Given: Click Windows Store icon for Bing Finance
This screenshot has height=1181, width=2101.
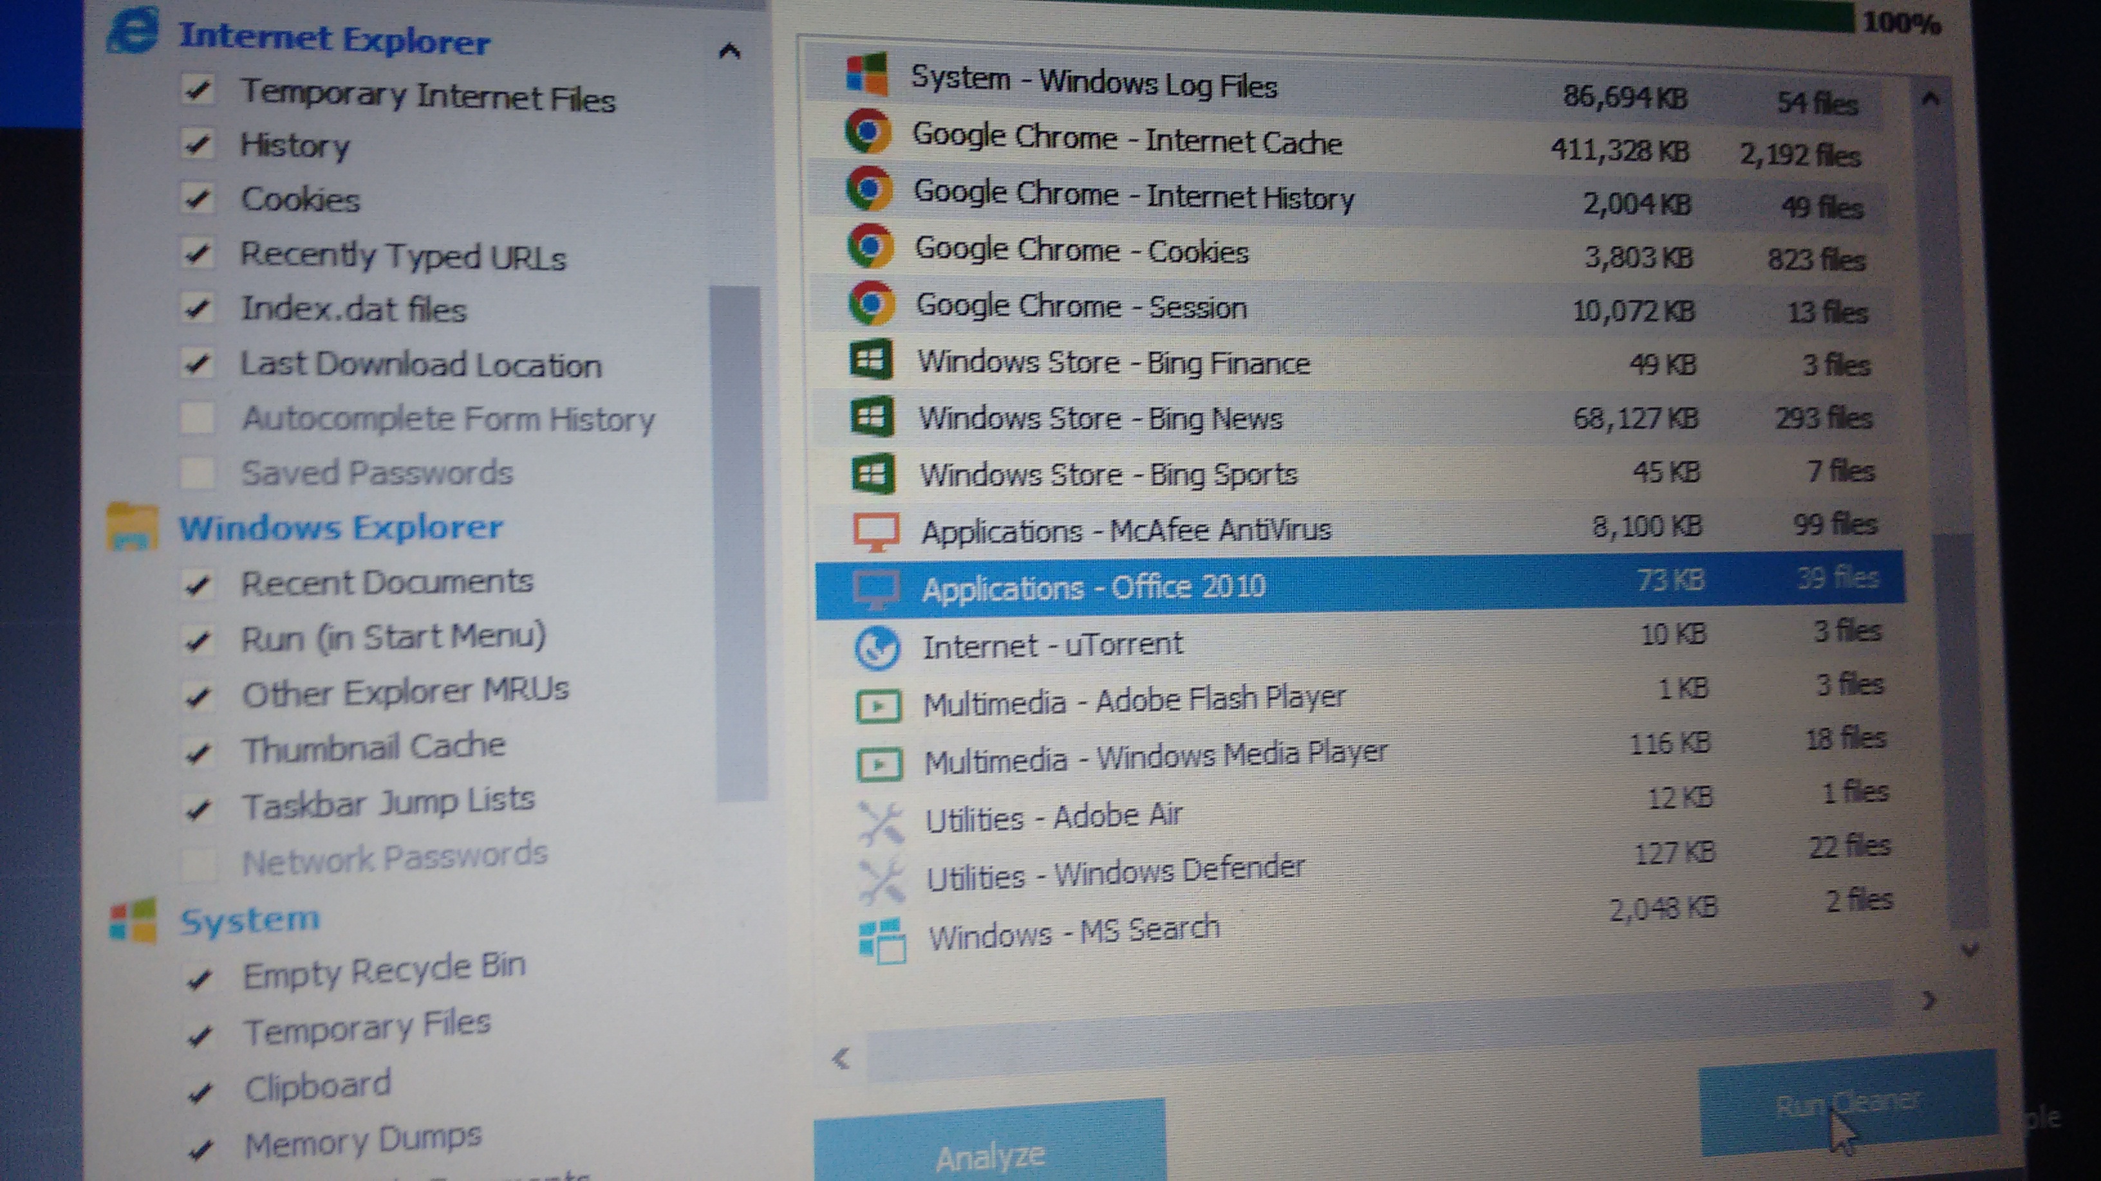Looking at the screenshot, I should [871, 360].
